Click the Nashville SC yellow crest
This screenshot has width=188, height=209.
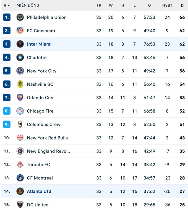[20, 84]
